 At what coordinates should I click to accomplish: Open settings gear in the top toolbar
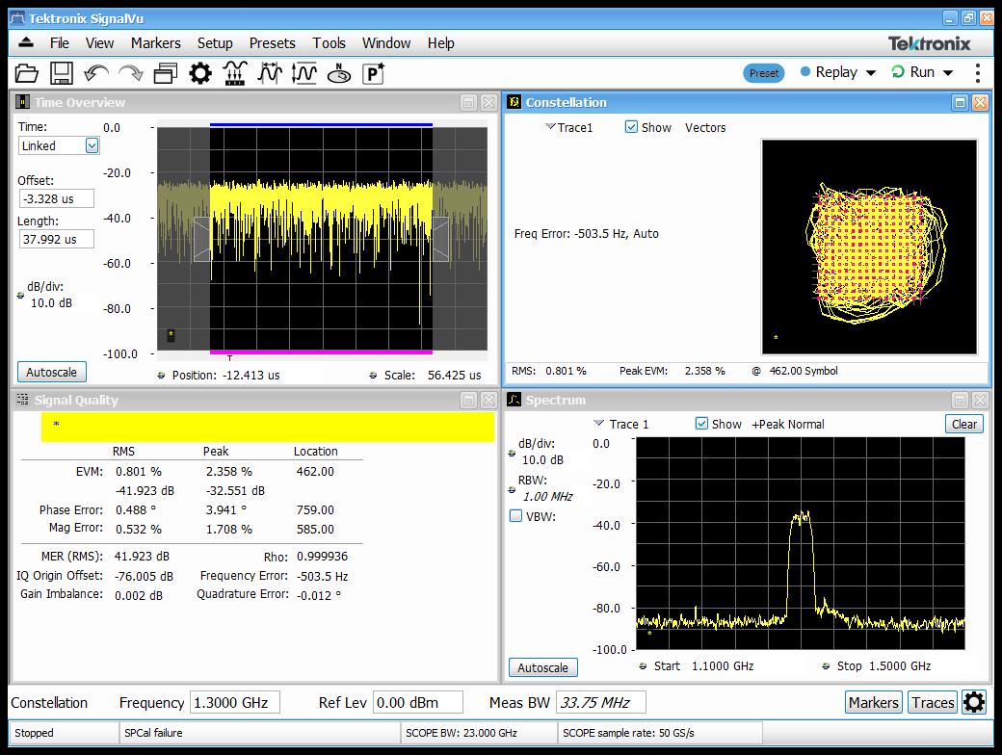(x=200, y=73)
